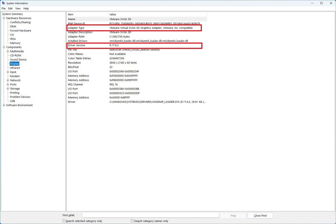Image resolution: width=336 pixels, height=224 pixels.
Task: Select System Summary in the sidebar
Action: [x=13, y=14]
